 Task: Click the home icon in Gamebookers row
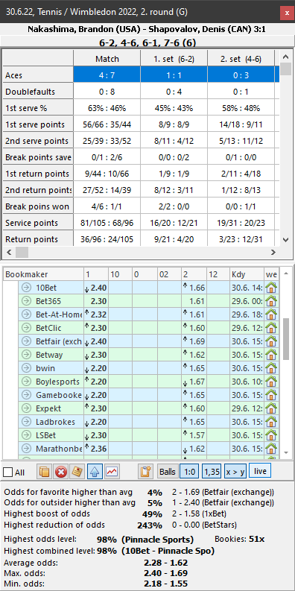pos(271,395)
